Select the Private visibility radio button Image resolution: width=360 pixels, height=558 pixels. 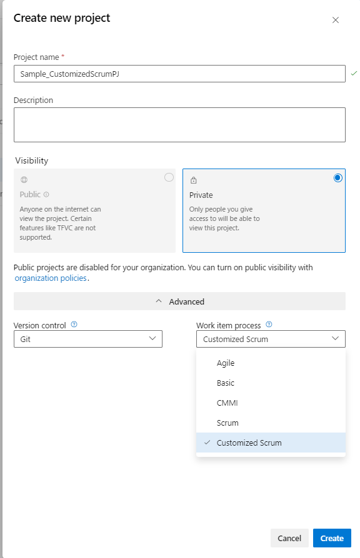click(x=338, y=178)
